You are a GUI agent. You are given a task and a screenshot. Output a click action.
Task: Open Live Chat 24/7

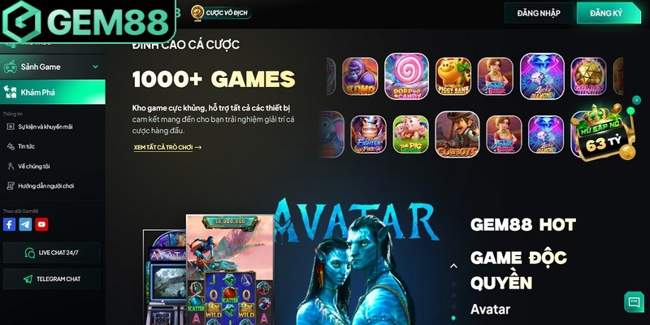tap(51, 253)
